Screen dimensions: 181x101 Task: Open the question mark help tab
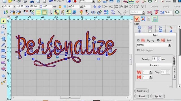139,31
